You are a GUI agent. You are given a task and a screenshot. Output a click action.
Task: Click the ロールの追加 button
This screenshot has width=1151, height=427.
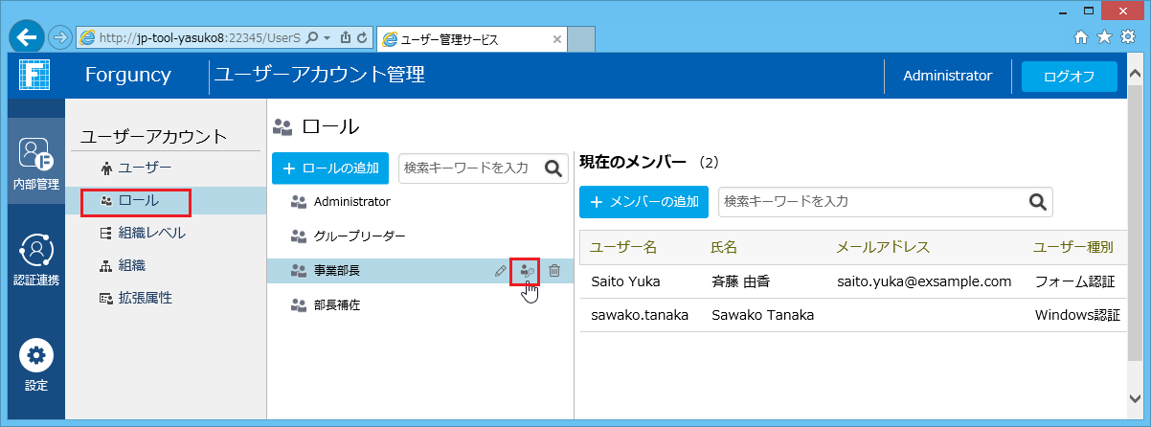(330, 168)
